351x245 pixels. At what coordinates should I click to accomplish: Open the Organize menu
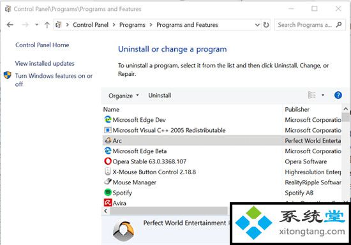(x=124, y=96)
